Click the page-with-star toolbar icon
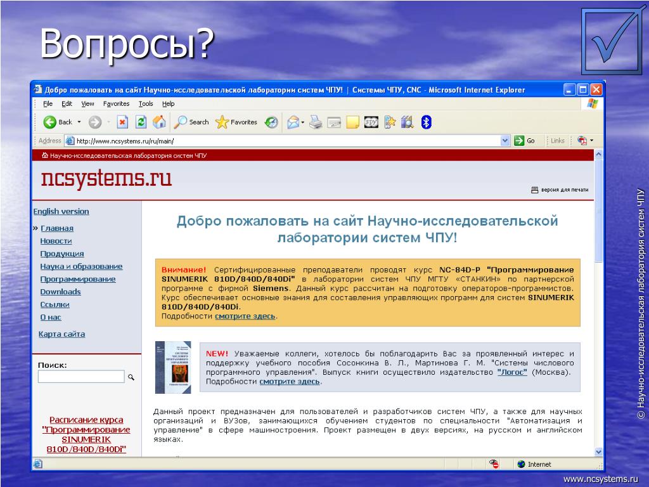This screenshot has height=487, width=649. click(390, 122)
